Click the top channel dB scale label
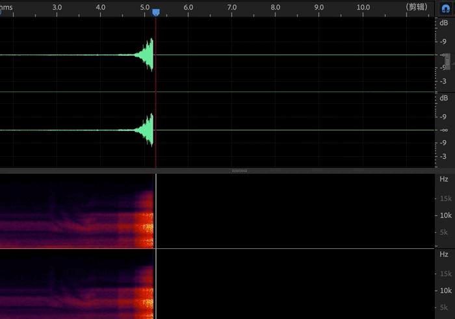The height and width of the screenshot is (319, 455). [x=443, y=23]
